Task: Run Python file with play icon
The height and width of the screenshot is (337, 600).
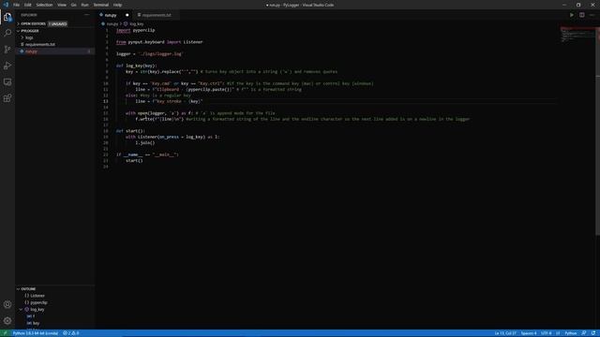Action: coord(572,15)
